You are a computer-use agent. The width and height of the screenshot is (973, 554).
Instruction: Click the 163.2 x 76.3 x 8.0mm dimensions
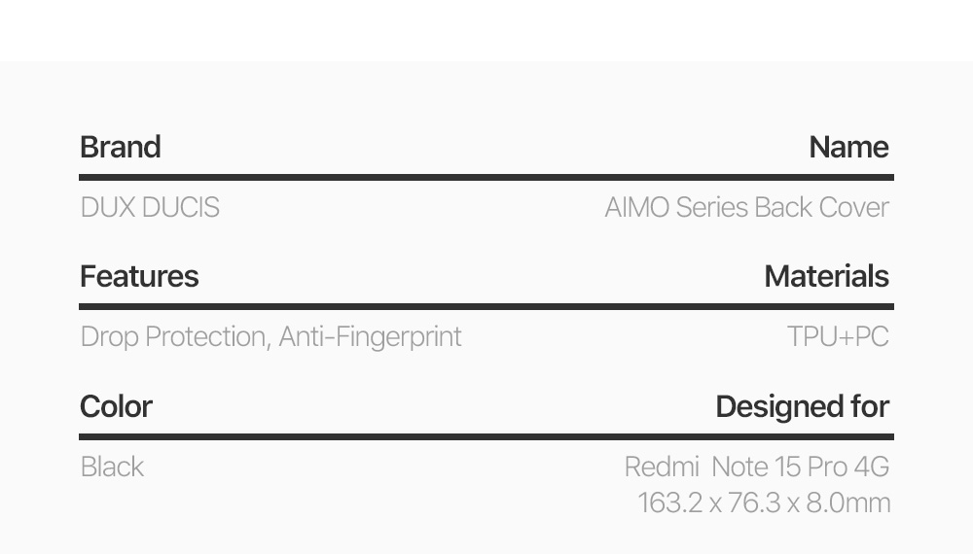tap(764, 502)
